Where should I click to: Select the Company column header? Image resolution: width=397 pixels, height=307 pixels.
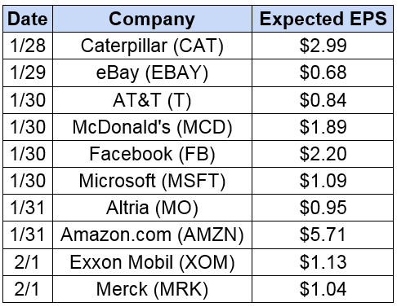152,19
